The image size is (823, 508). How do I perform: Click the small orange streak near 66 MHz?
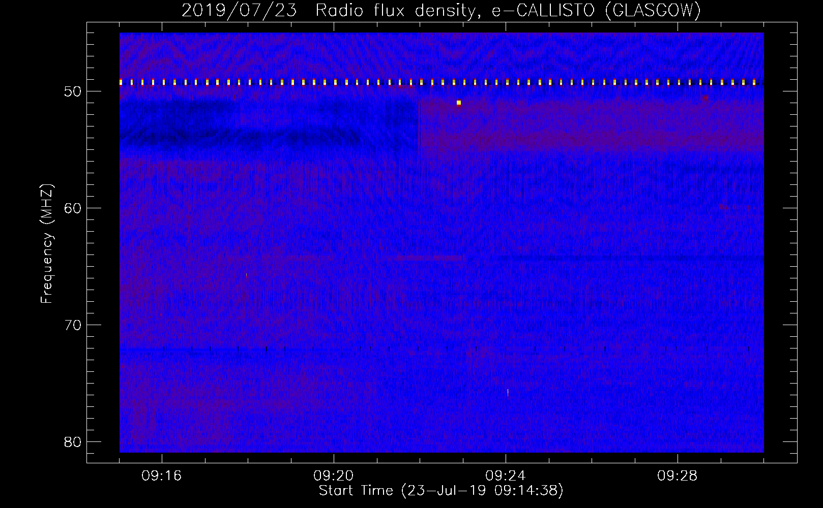[246, 275]
